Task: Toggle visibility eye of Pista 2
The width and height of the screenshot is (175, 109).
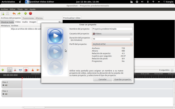Action: (3, 85)
